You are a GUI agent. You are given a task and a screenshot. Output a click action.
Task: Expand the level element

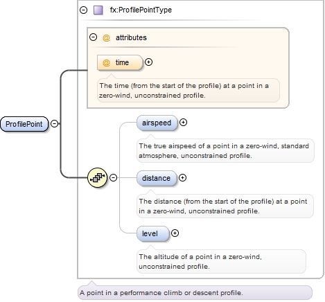[x=175, y=233]
